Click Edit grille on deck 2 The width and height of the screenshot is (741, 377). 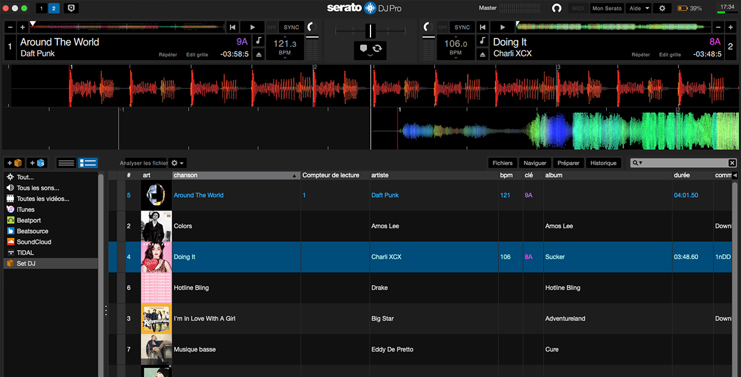(670, 54)
